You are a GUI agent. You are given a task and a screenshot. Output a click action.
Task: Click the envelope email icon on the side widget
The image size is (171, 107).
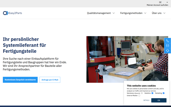click(x=168, y=46)
